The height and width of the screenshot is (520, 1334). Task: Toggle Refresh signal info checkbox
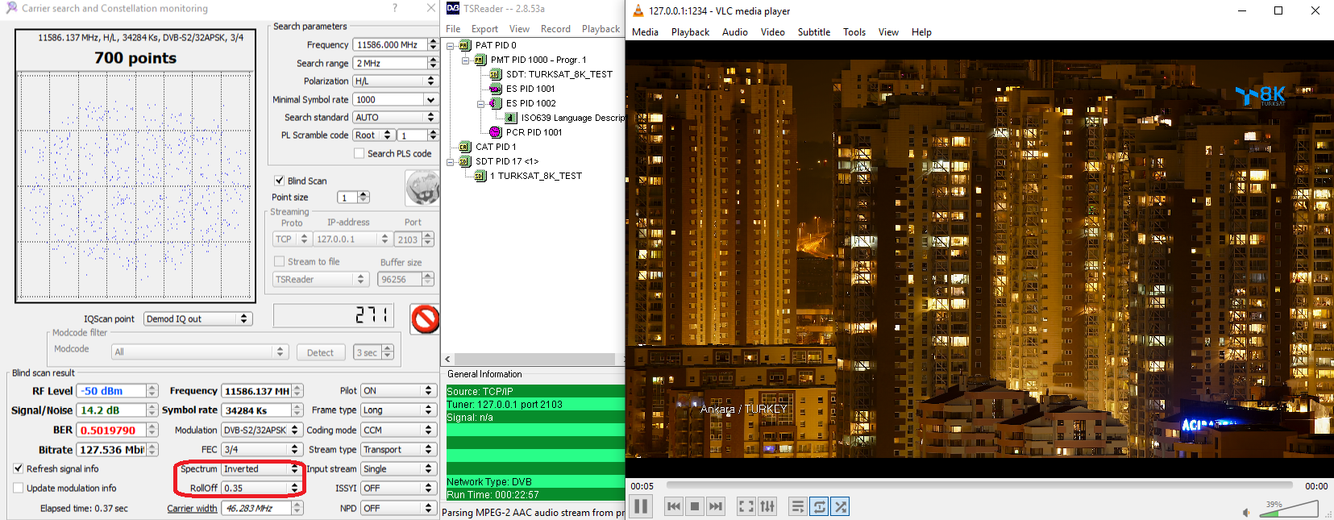(x=18, y=468)
